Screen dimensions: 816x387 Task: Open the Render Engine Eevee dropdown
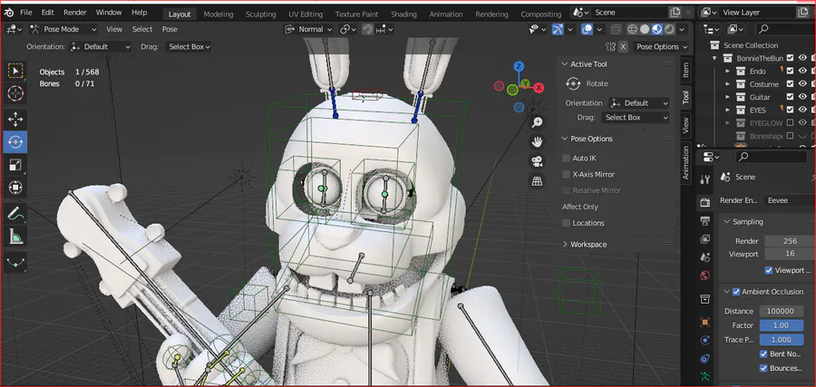tap(789, 200)
